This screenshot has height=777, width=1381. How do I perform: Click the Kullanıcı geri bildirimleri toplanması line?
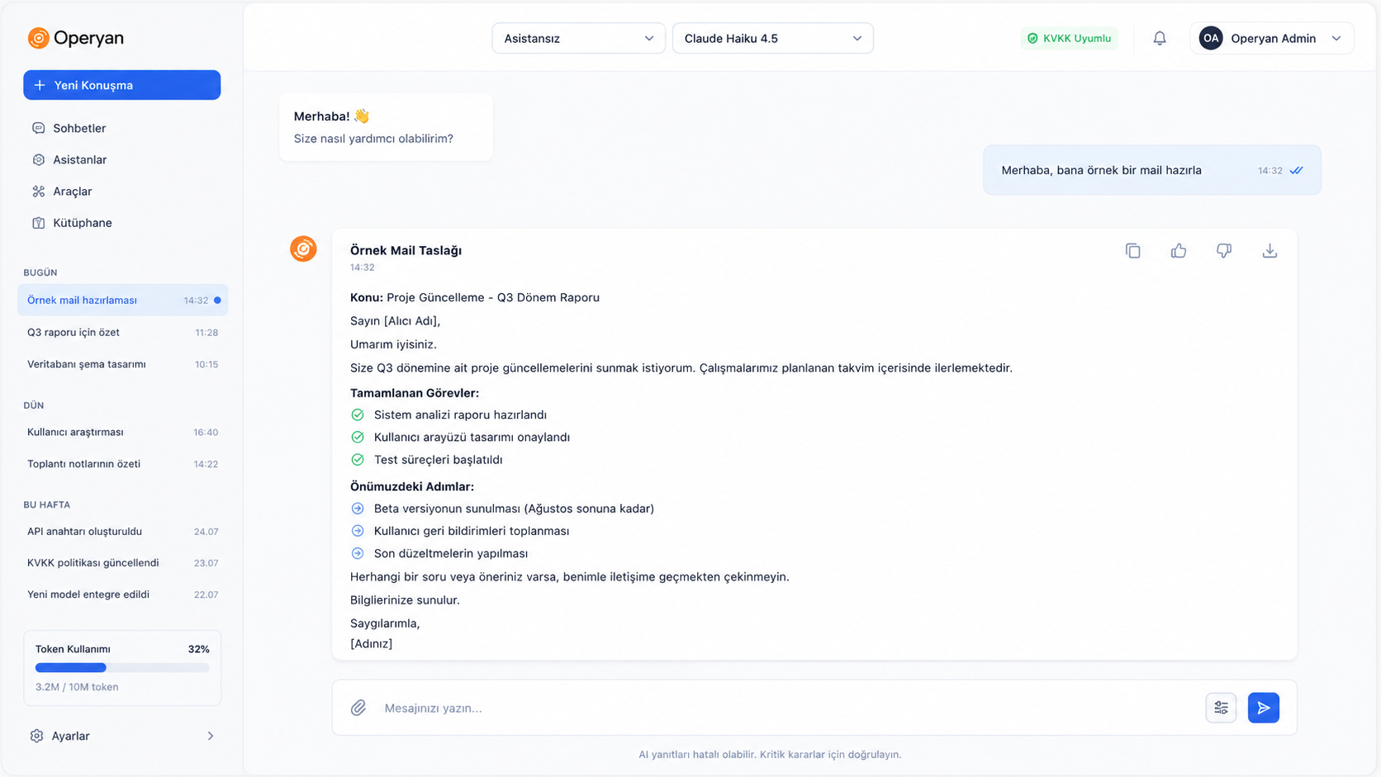pyautogui.click(x=472, y=531)
